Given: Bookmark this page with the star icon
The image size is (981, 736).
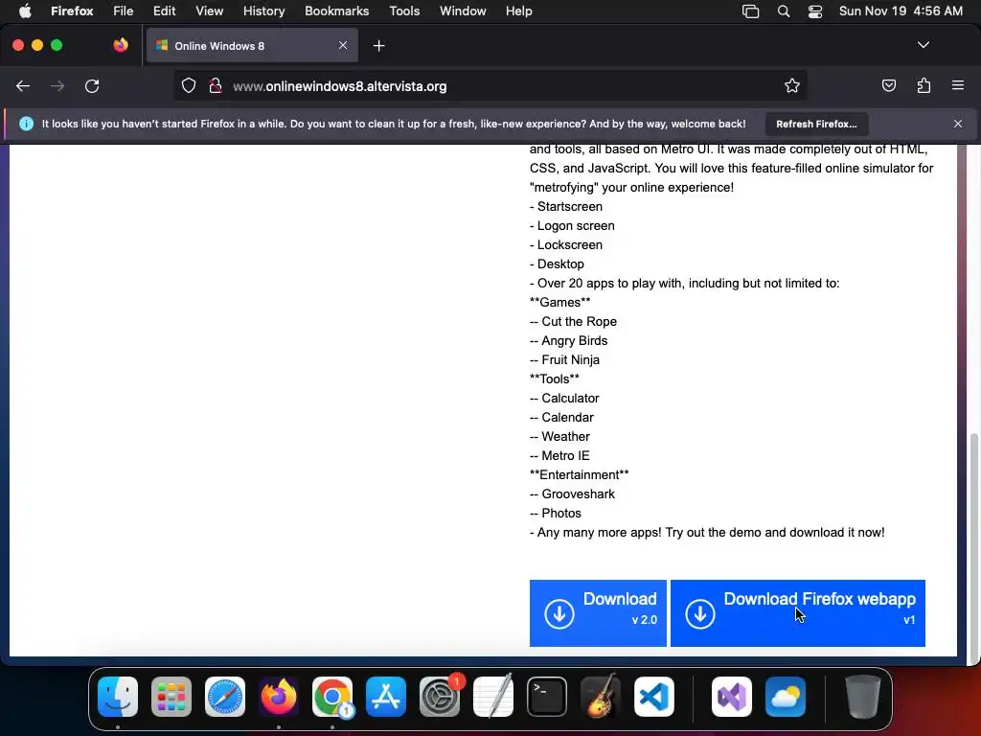Looking at the screenshot, I should 792,86.
